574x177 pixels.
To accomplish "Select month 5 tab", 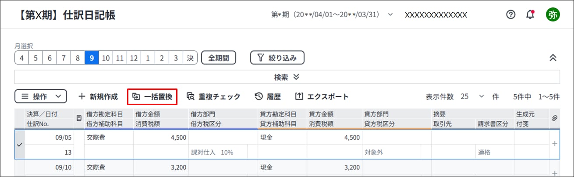I will 35,57.
